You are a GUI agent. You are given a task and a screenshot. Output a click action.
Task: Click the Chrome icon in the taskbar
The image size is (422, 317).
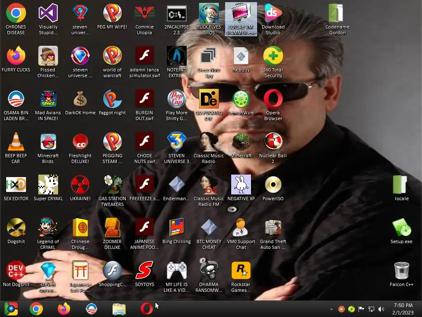click(x=36, y=309)
